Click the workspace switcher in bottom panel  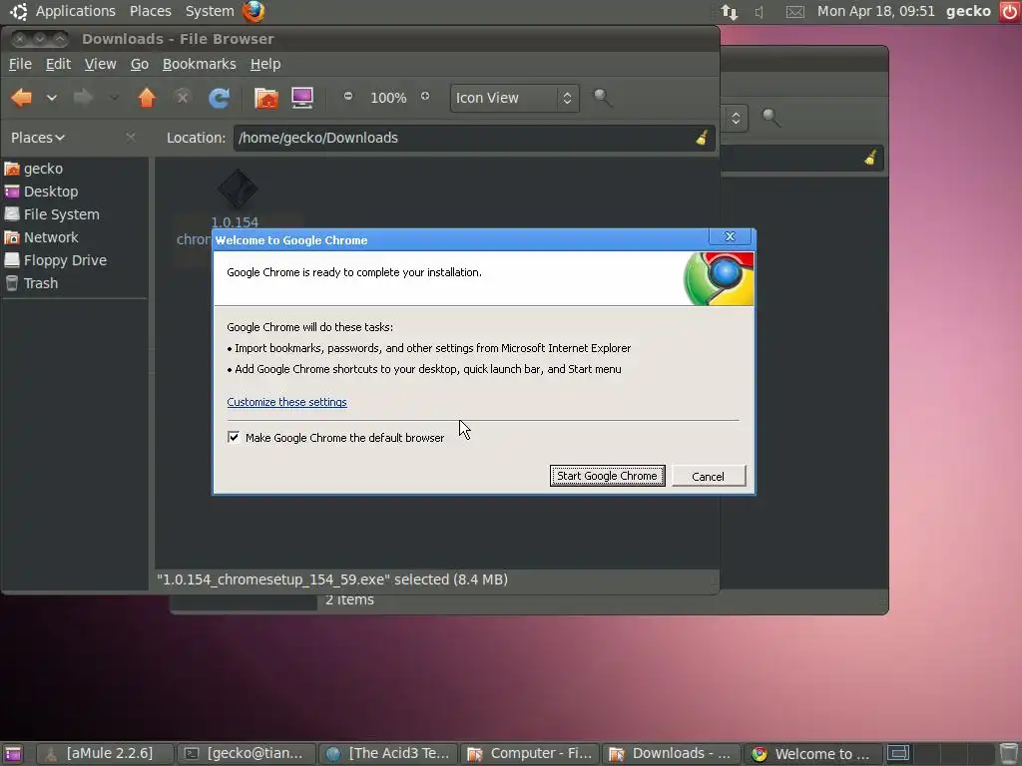click(x=940, y=754)
